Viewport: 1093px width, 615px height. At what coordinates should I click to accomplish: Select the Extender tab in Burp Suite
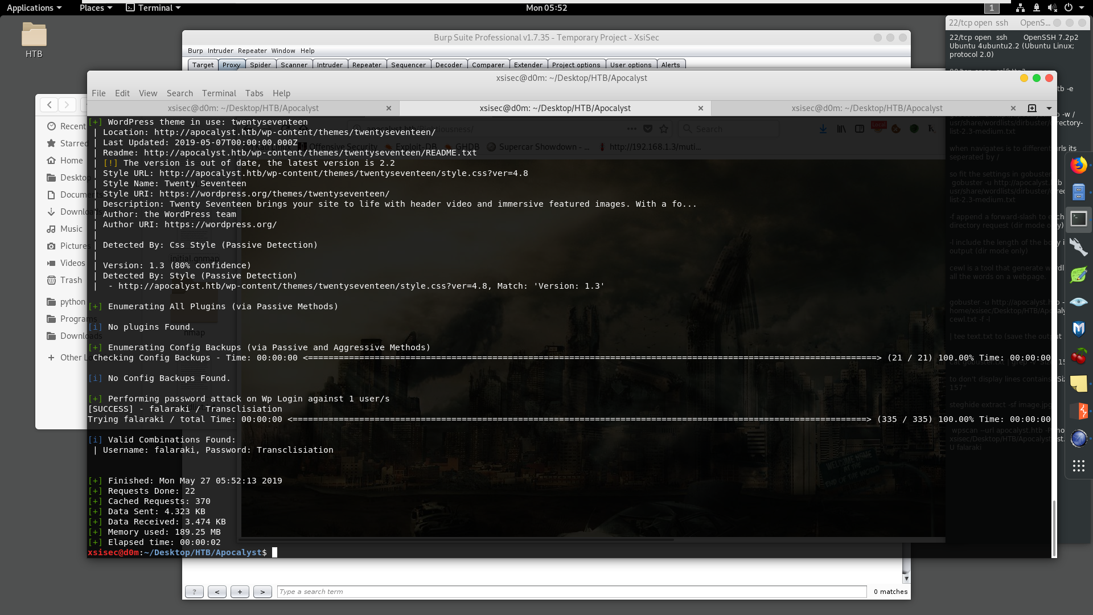pos(528,65)
